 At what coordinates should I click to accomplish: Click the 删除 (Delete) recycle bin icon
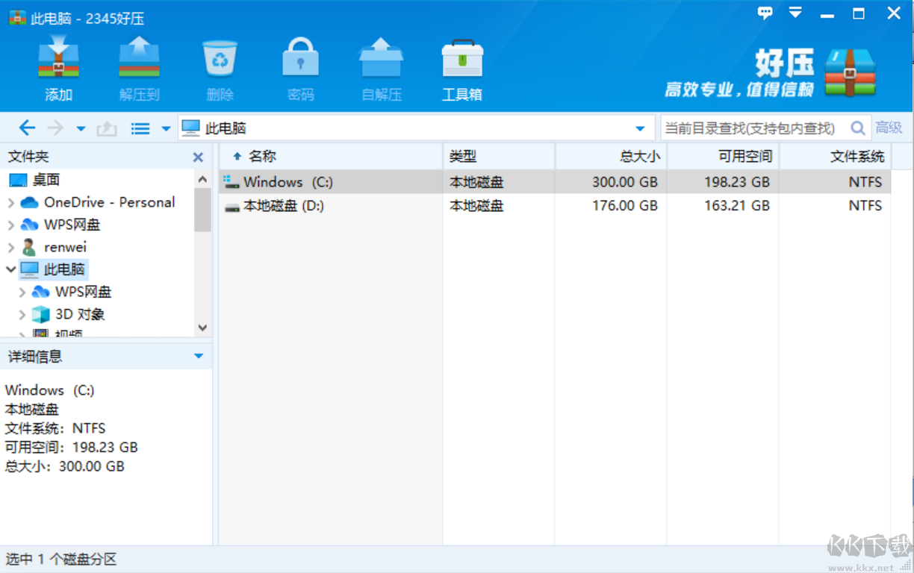click(x=220, y=59)
